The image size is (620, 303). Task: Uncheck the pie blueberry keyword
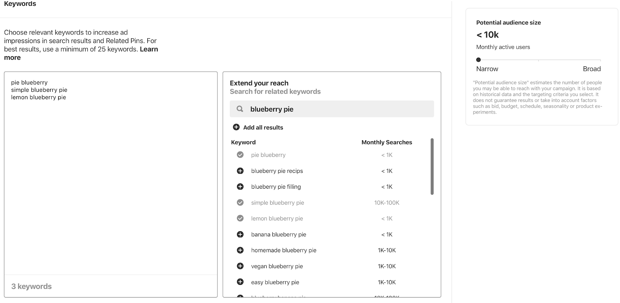pyautogui.click(x=240, y=155)
